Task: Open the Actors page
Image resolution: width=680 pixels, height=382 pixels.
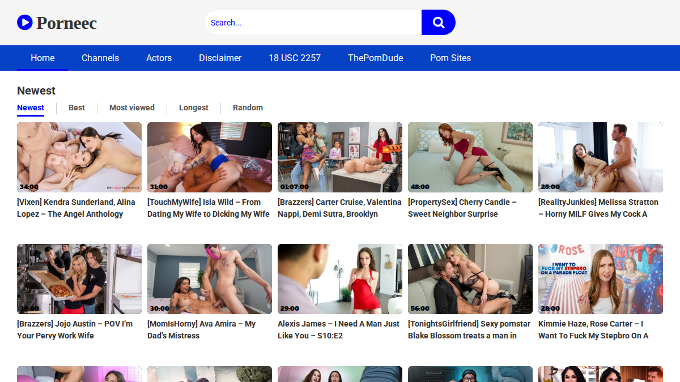Action: coord(159,58)
